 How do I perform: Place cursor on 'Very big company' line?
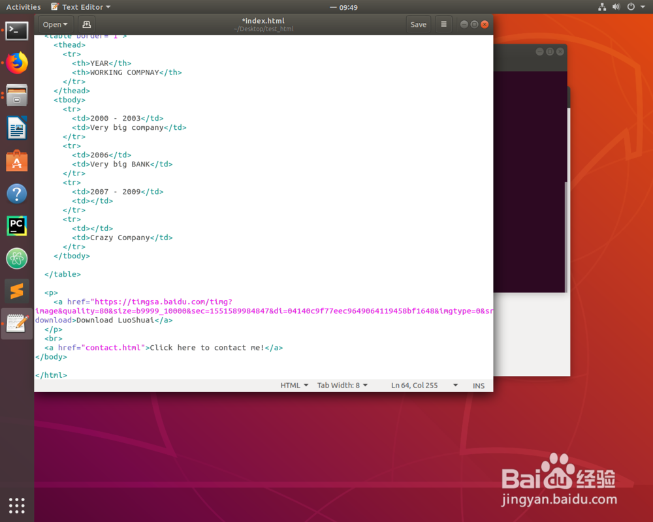[129, 127]
